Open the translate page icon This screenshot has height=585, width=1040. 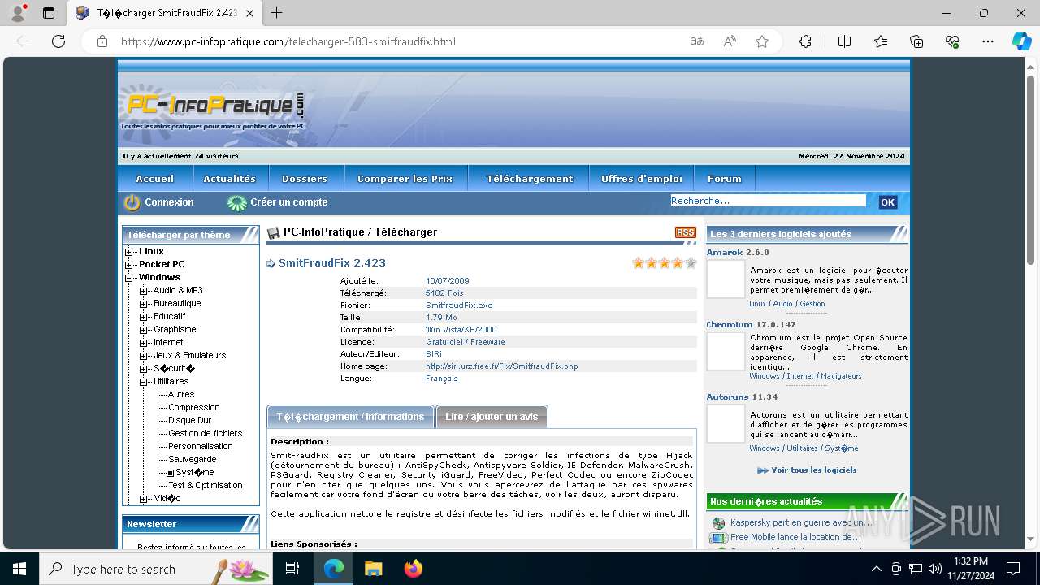pos(697,41)
